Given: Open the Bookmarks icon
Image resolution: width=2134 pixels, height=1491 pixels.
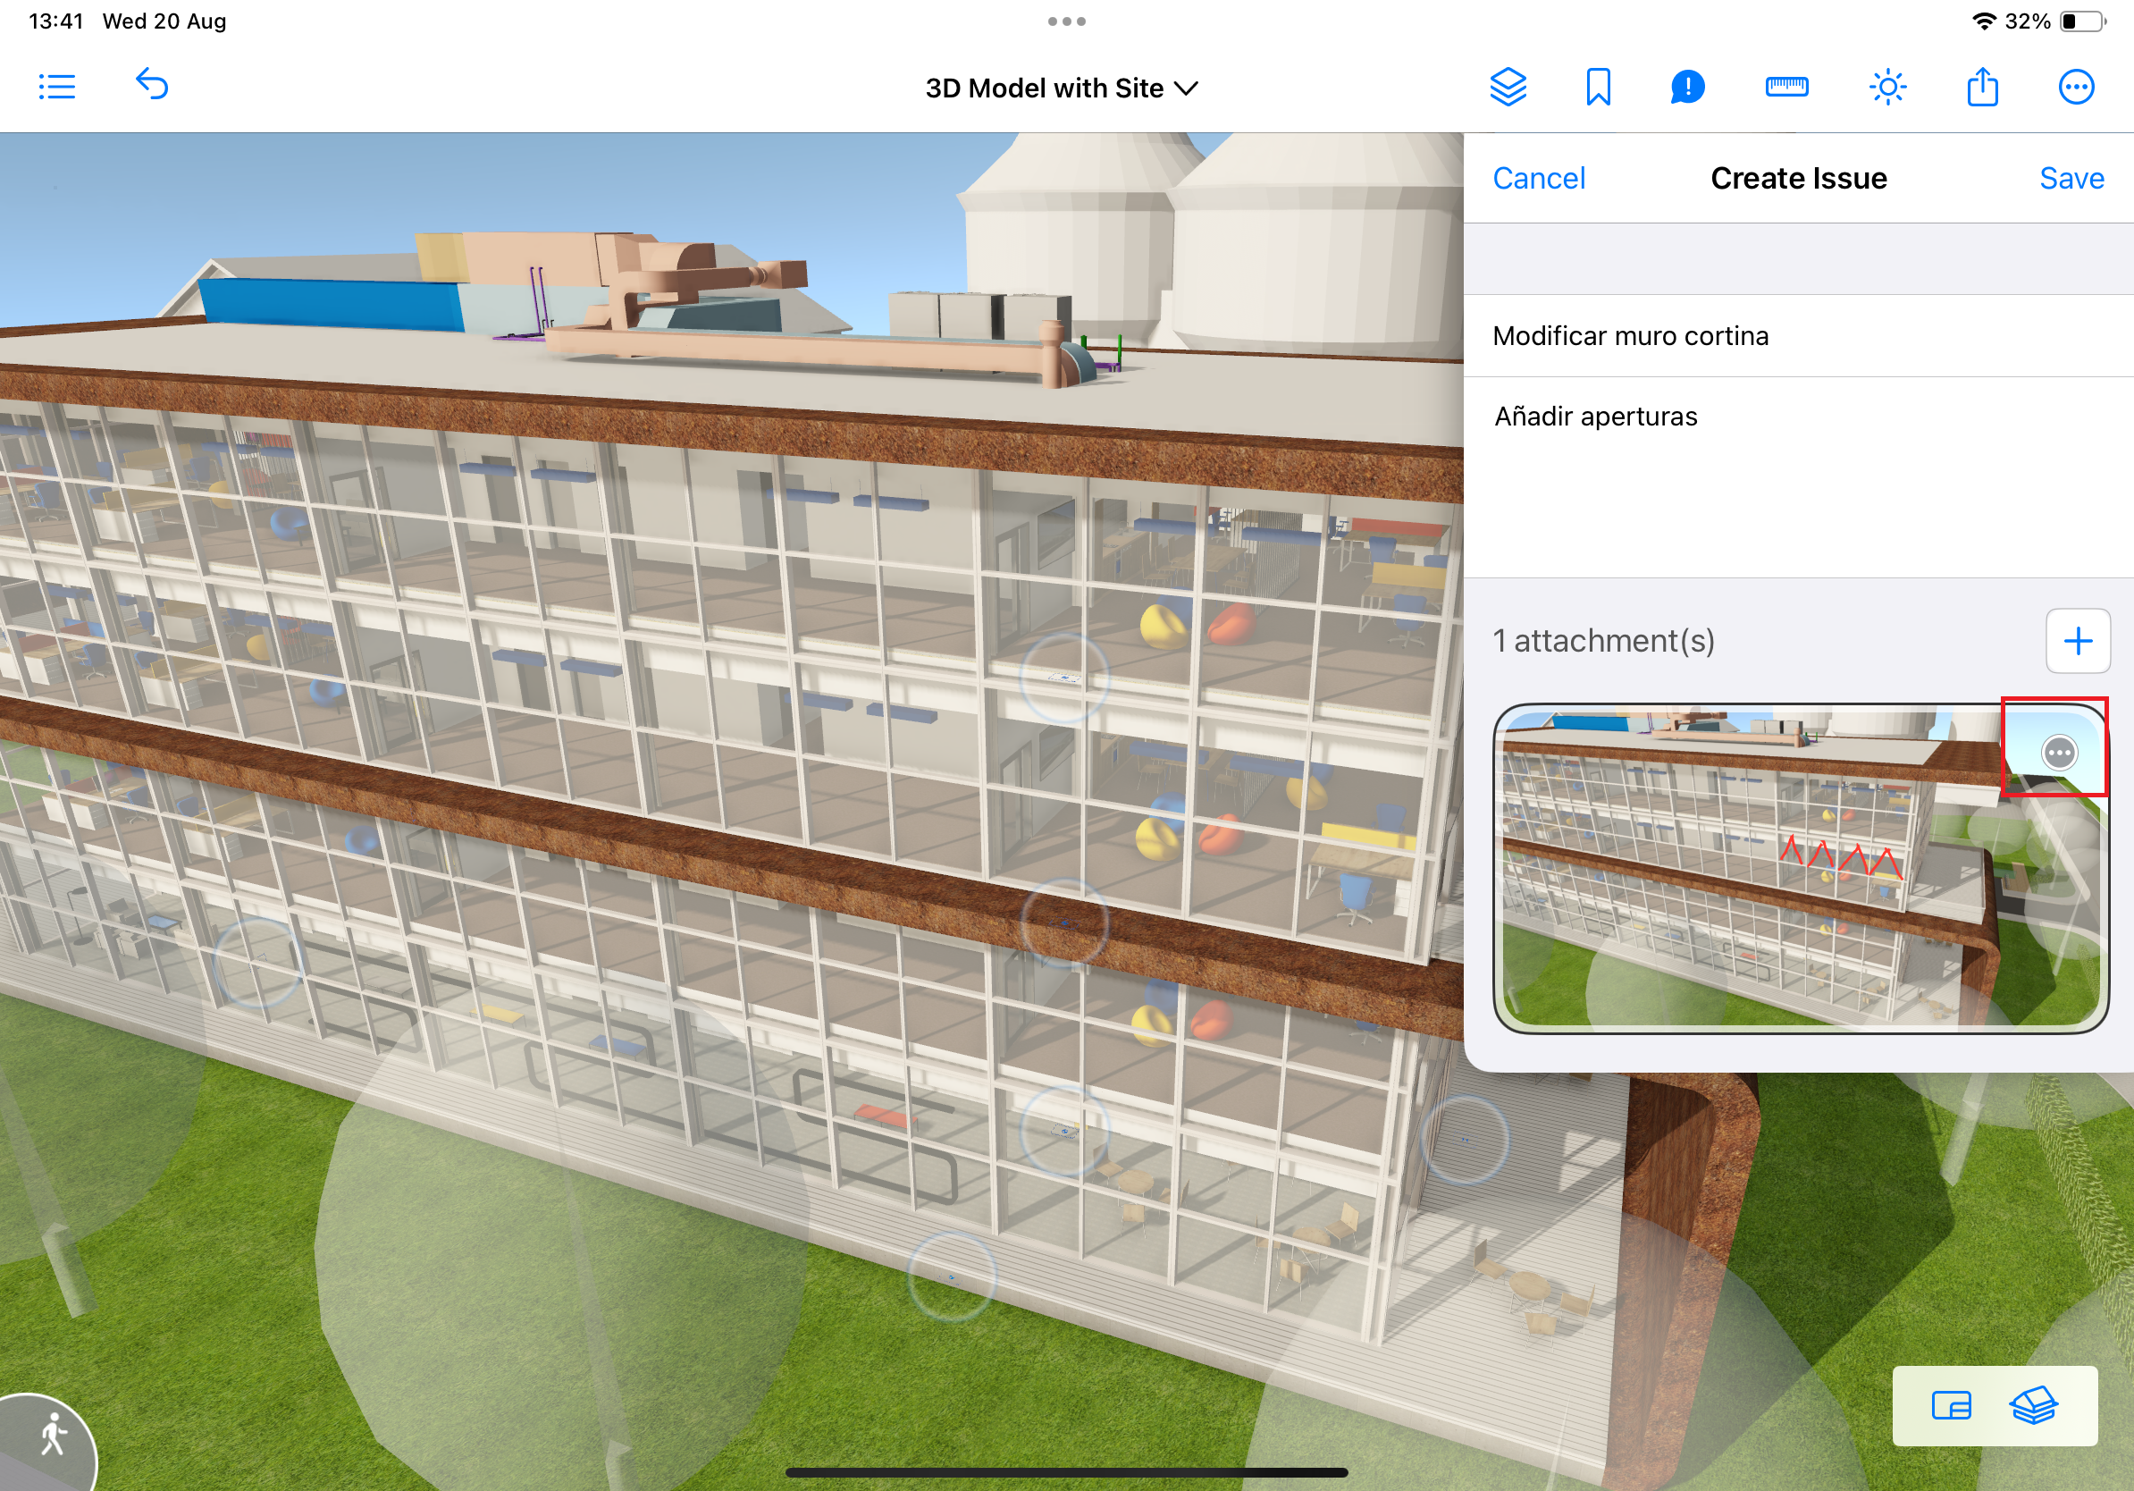Looking at the screenshot, I should coord(1598,88).
